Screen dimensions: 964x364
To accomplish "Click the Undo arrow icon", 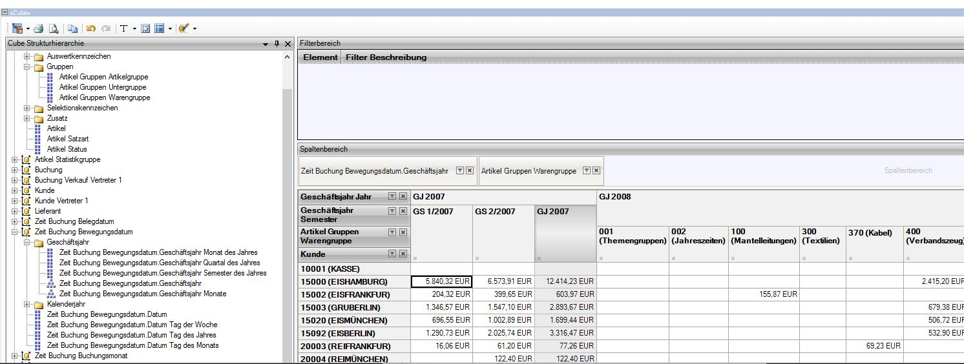I will point(91,28).
